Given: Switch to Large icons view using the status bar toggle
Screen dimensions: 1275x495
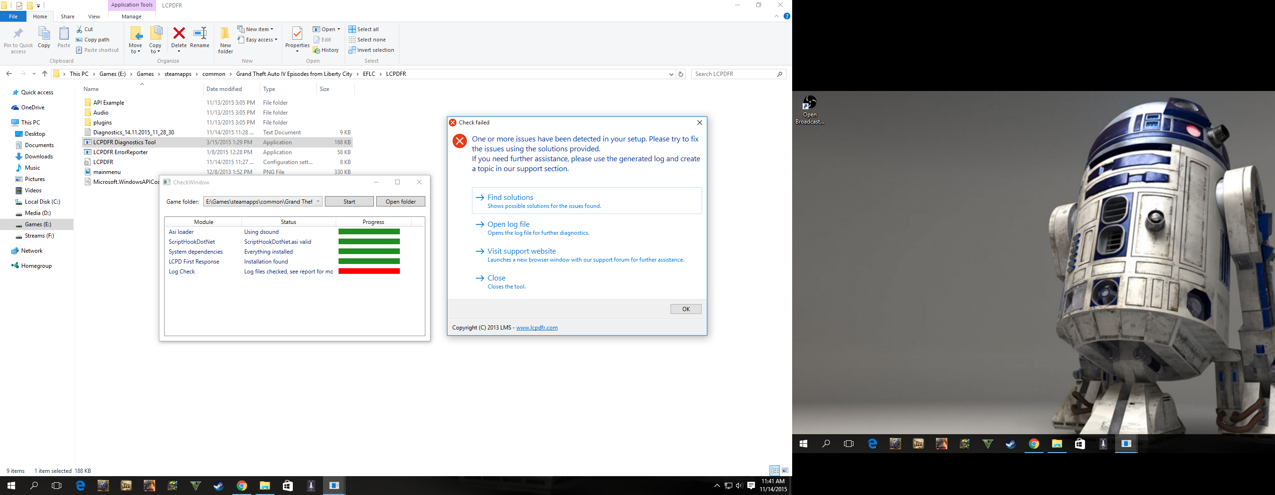Looking at the screenshot, I should click(x=785, y=470).
